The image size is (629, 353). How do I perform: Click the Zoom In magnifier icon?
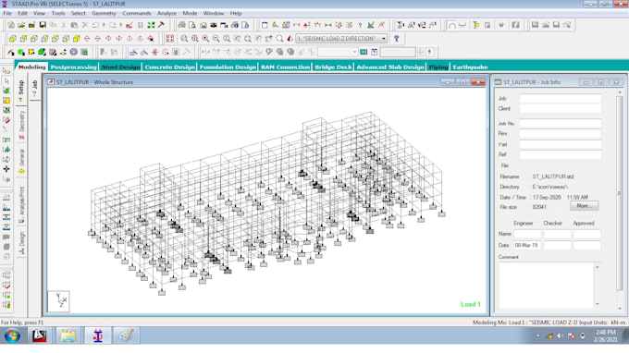(205, 39)
